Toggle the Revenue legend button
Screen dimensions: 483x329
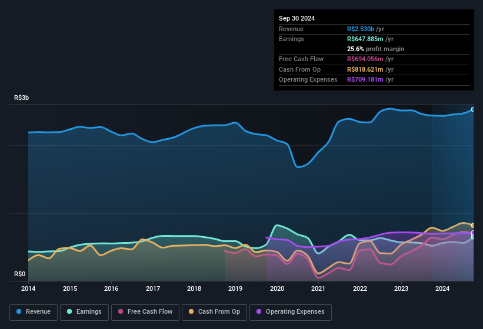[34, 312]
